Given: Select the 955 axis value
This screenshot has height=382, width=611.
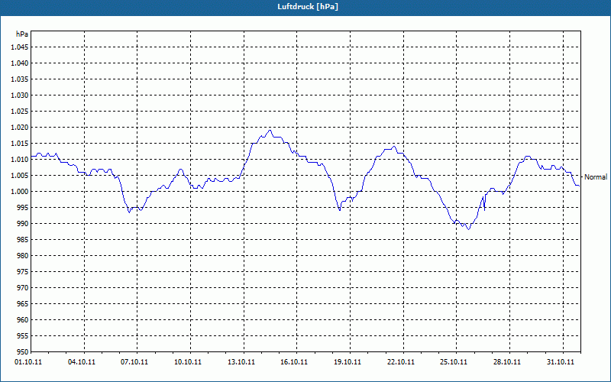Looking at the screenshot, I should click(23, 336).
